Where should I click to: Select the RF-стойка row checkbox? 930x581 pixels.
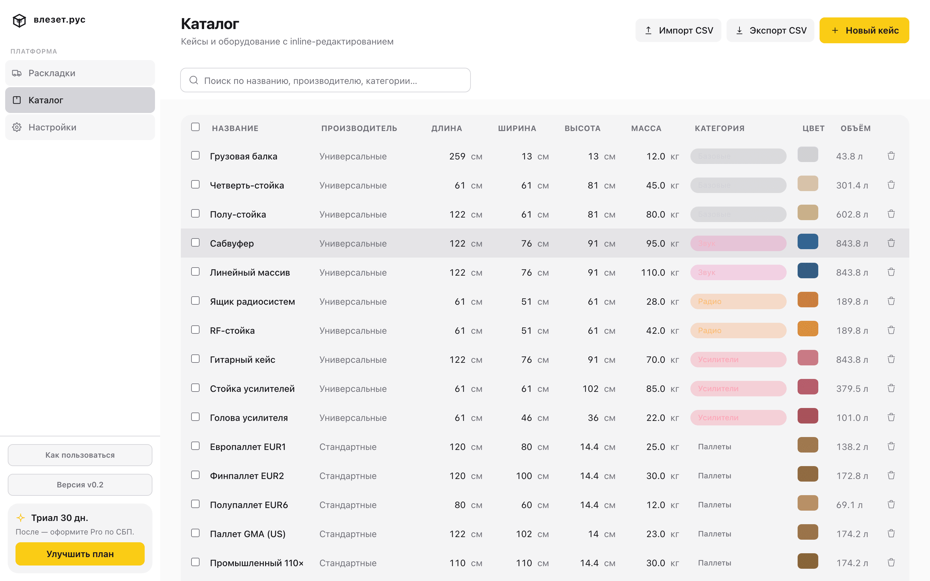click(195, 330)
